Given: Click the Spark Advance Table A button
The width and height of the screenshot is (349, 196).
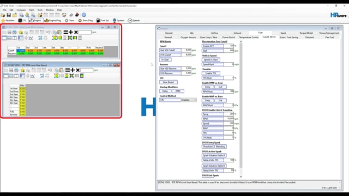Looking at the screenshot, I should [x=214, y=156].
